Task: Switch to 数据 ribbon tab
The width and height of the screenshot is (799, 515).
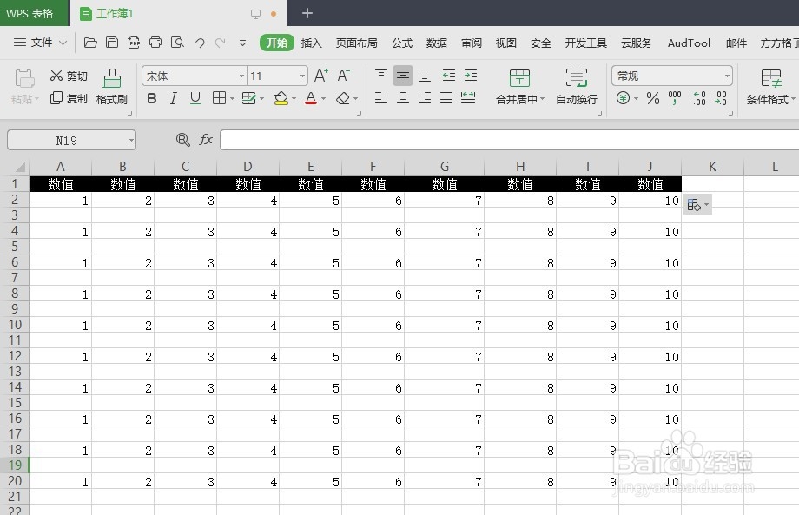Action: (x=437, y=43)
